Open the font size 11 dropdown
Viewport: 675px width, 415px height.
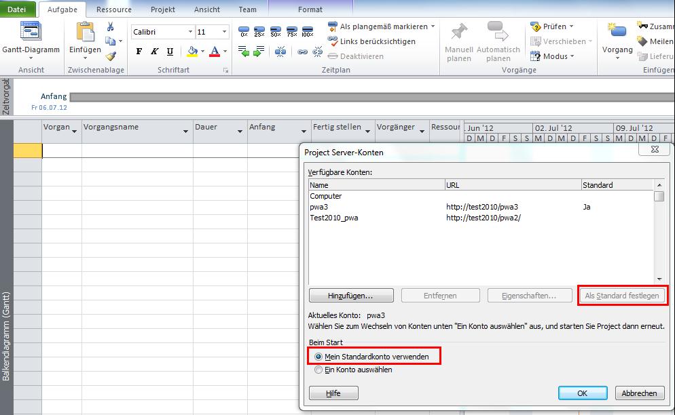224,32
